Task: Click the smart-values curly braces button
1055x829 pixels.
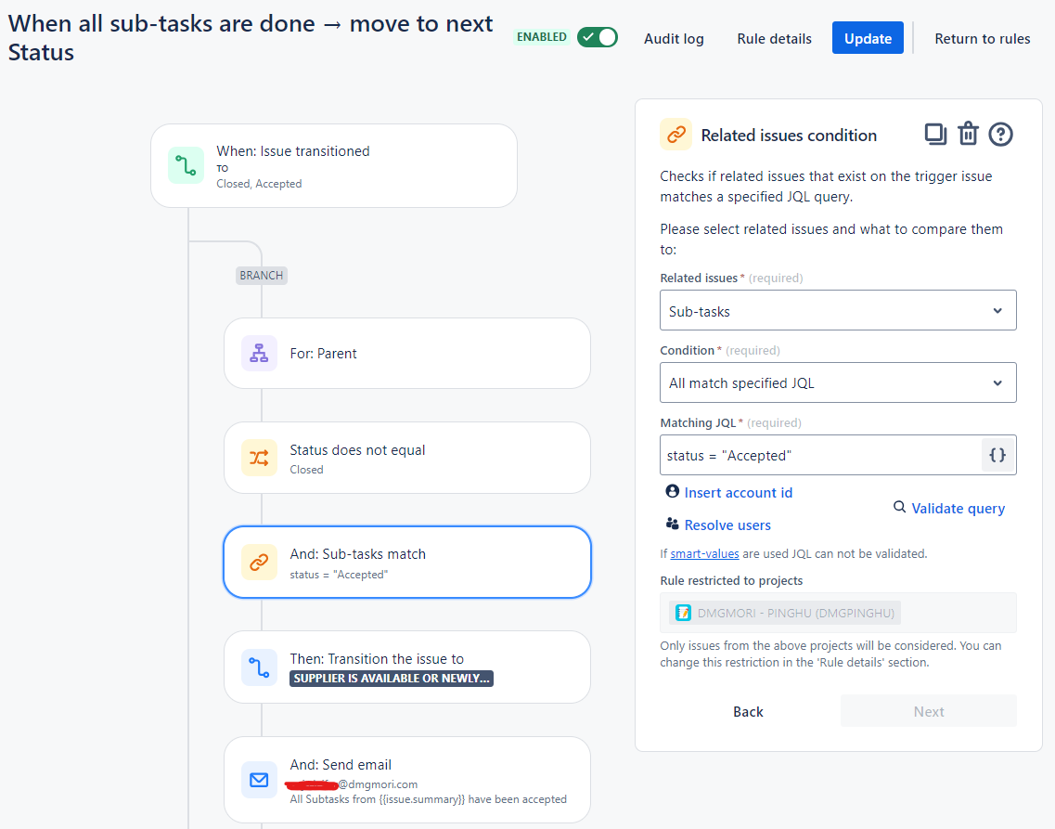Action: click(997, 456)
